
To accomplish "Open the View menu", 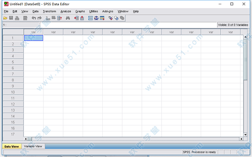I will [25, 11].
